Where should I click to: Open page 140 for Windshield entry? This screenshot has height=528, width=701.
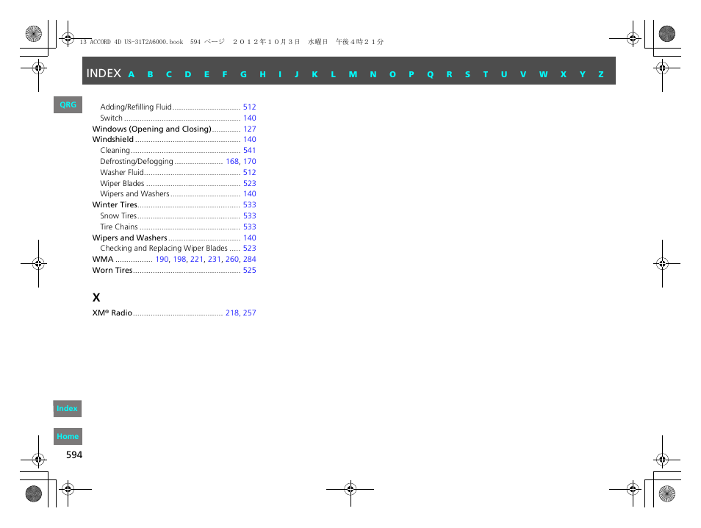pos(249,140)
